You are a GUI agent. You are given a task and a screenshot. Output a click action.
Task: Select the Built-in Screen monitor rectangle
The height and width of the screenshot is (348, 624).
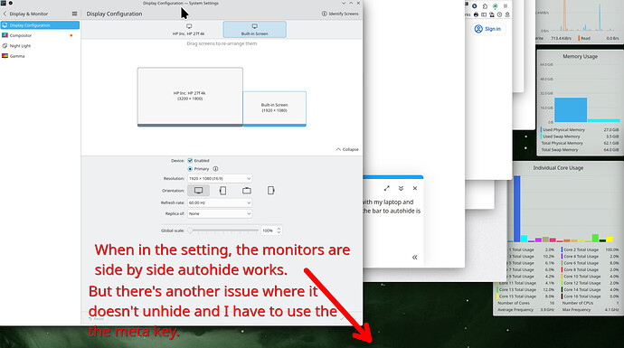(x=275, y=108)
